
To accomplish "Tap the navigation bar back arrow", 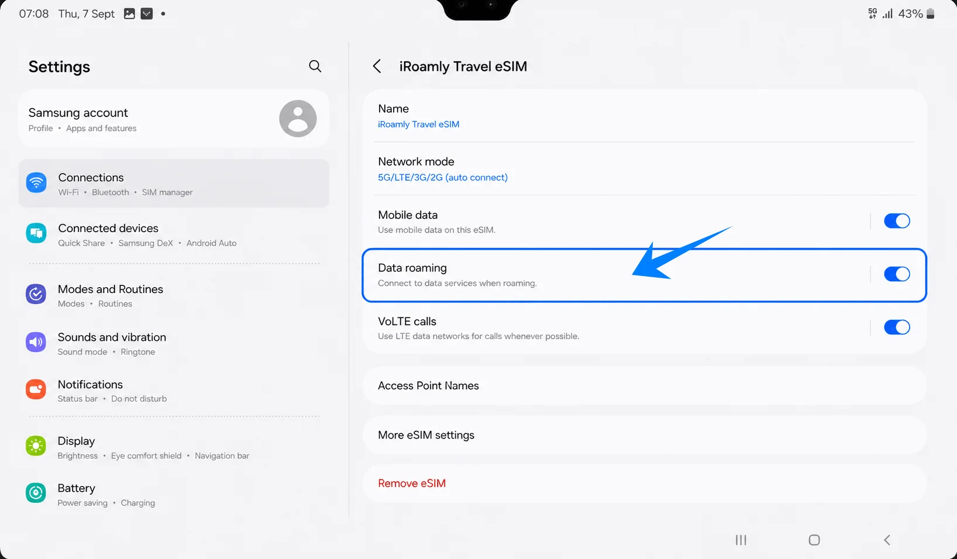I will click(x=887, y=540).
